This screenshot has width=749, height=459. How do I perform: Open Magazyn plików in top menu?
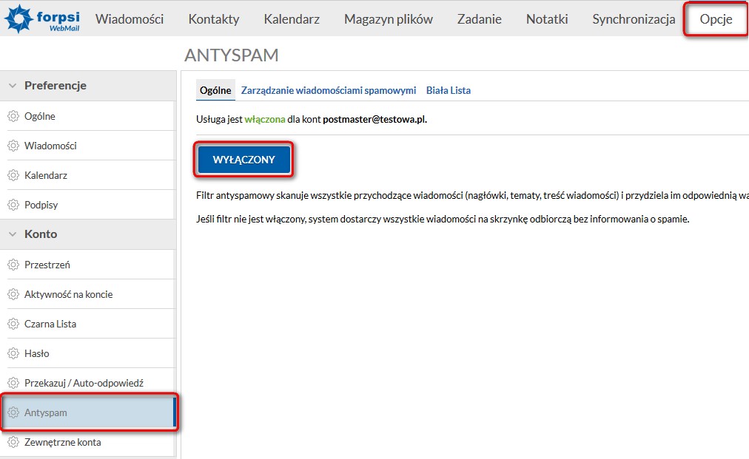click(389, 19)
